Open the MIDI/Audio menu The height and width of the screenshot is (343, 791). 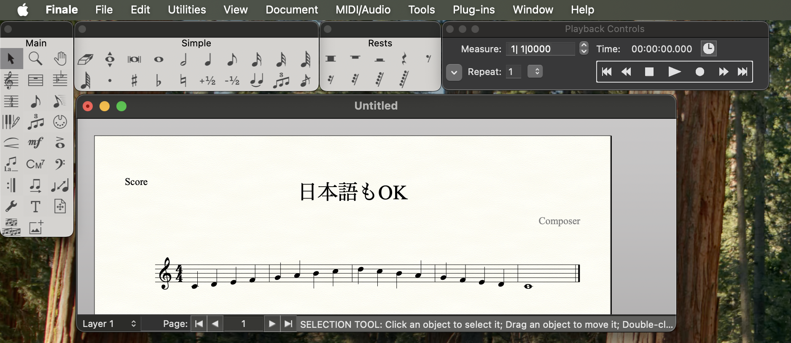click(x=363, y=10)
